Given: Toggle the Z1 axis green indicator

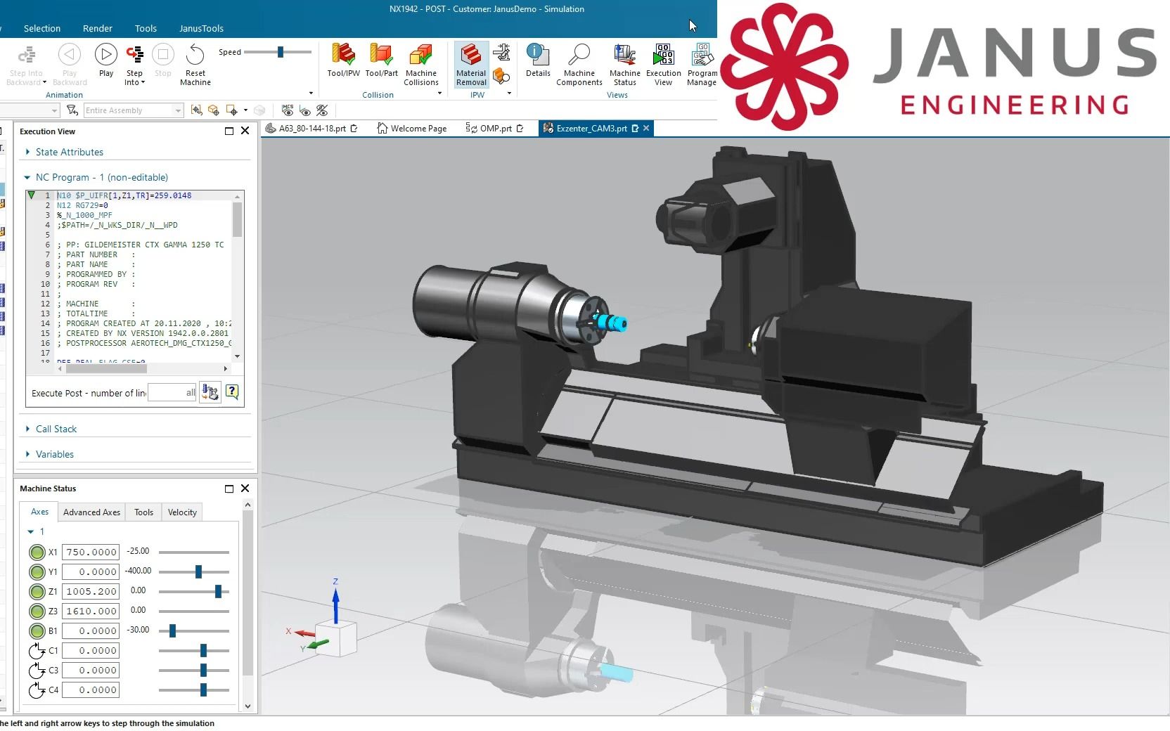Looking at the screenshot, I should tap(37, 592).
